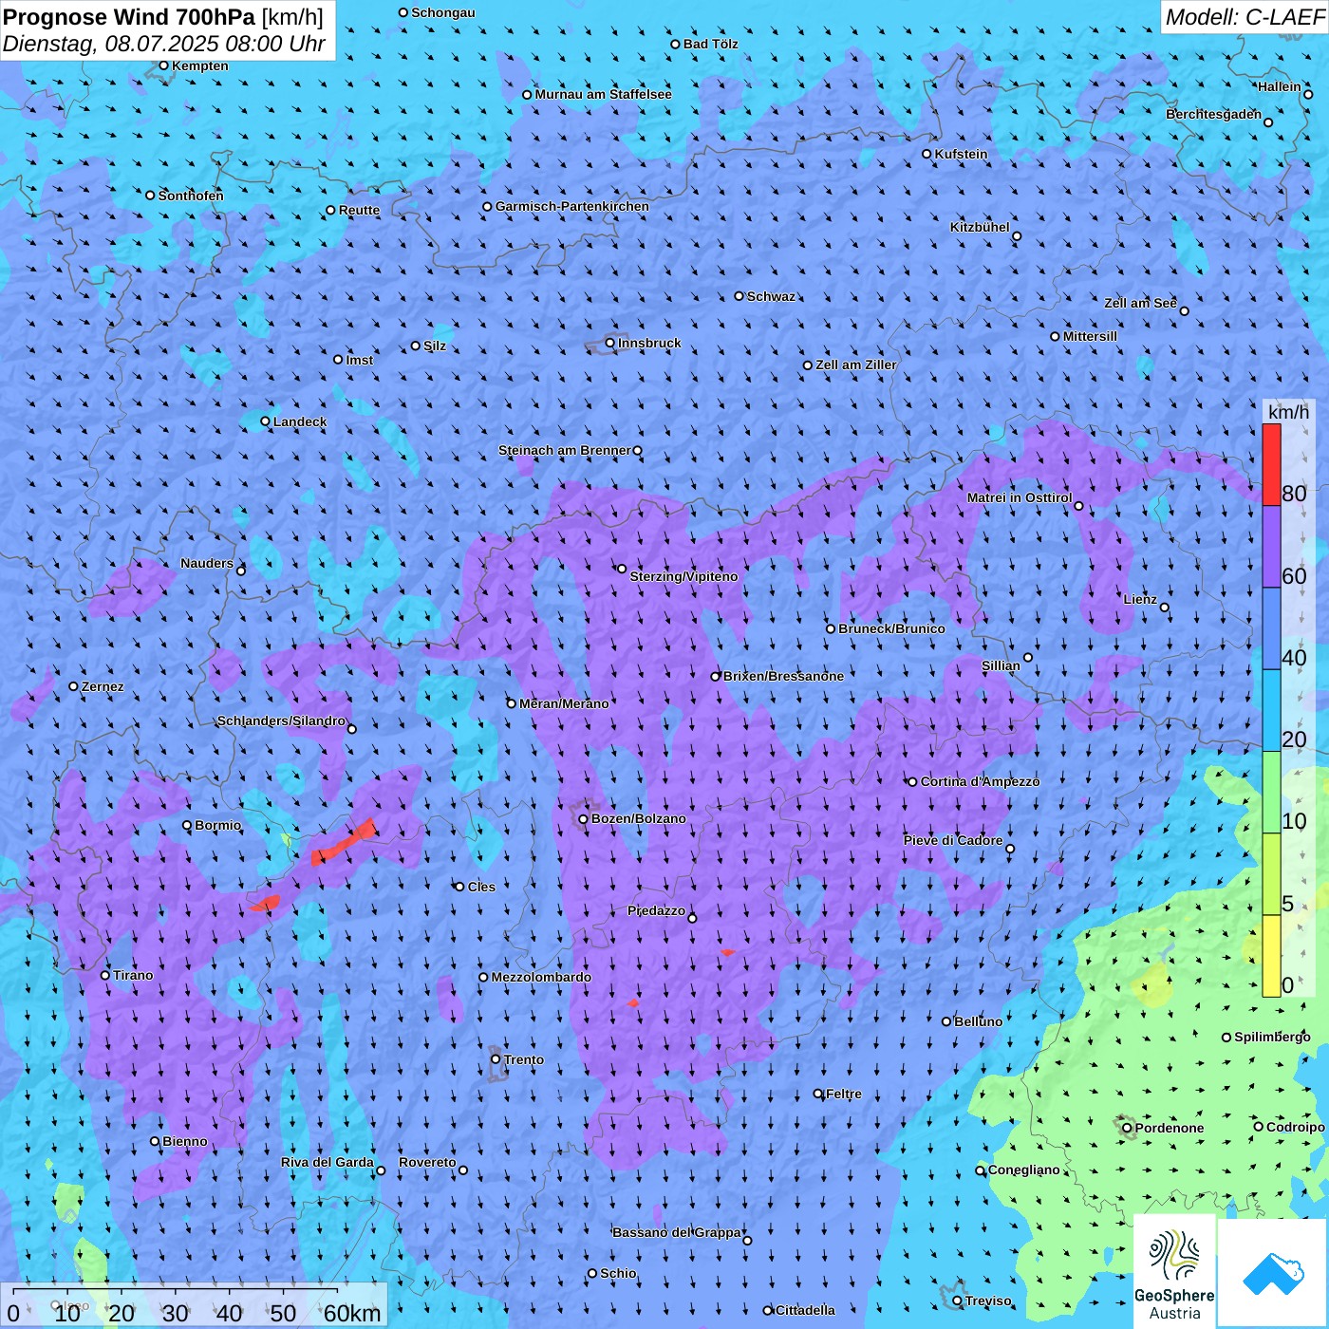Click the 'km/h' legend heading
The image size is (1329, 1329).
tap(1289, 412)
